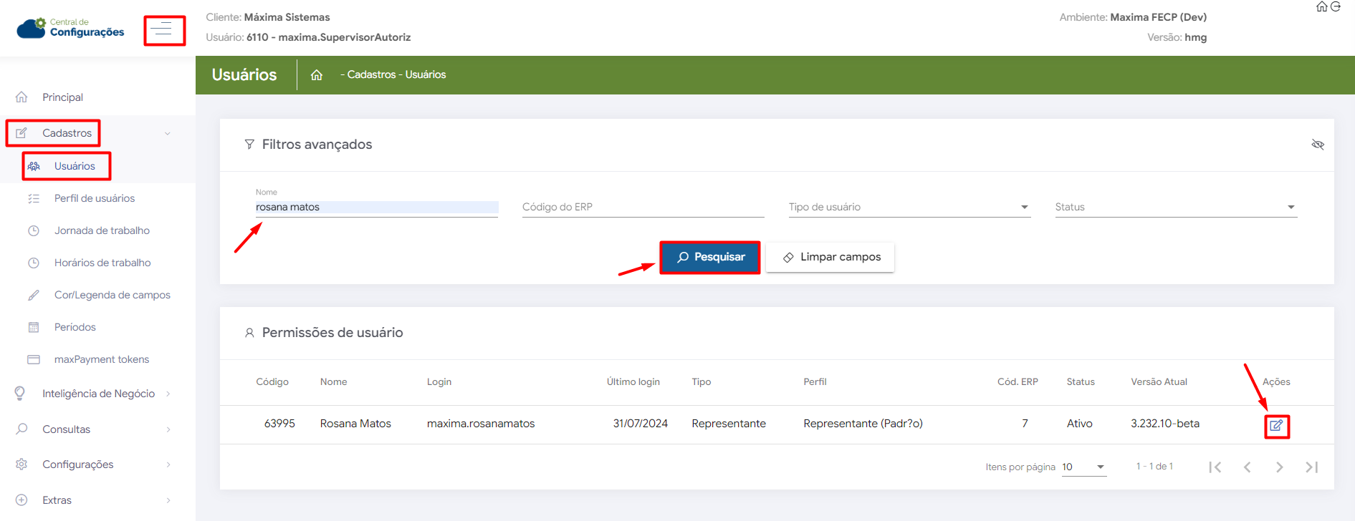Click the hamburger menu icon
The height and width of the screenshot is (521, 1355).
(164, 30)
